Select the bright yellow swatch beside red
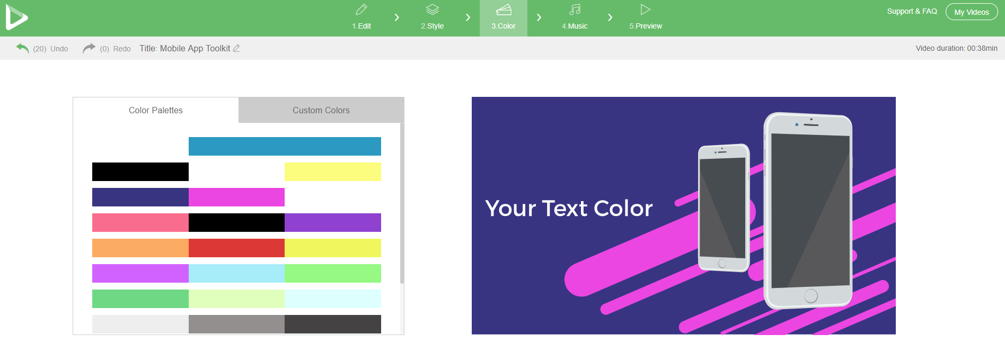 click(x=333, y=248)
